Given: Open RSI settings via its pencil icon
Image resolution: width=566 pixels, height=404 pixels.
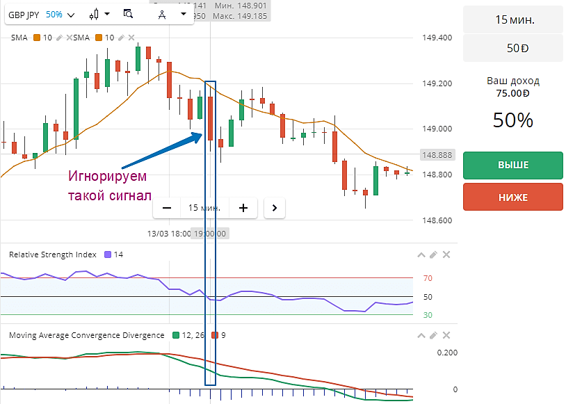Looking at the screenshot, I should pos(433,254).
